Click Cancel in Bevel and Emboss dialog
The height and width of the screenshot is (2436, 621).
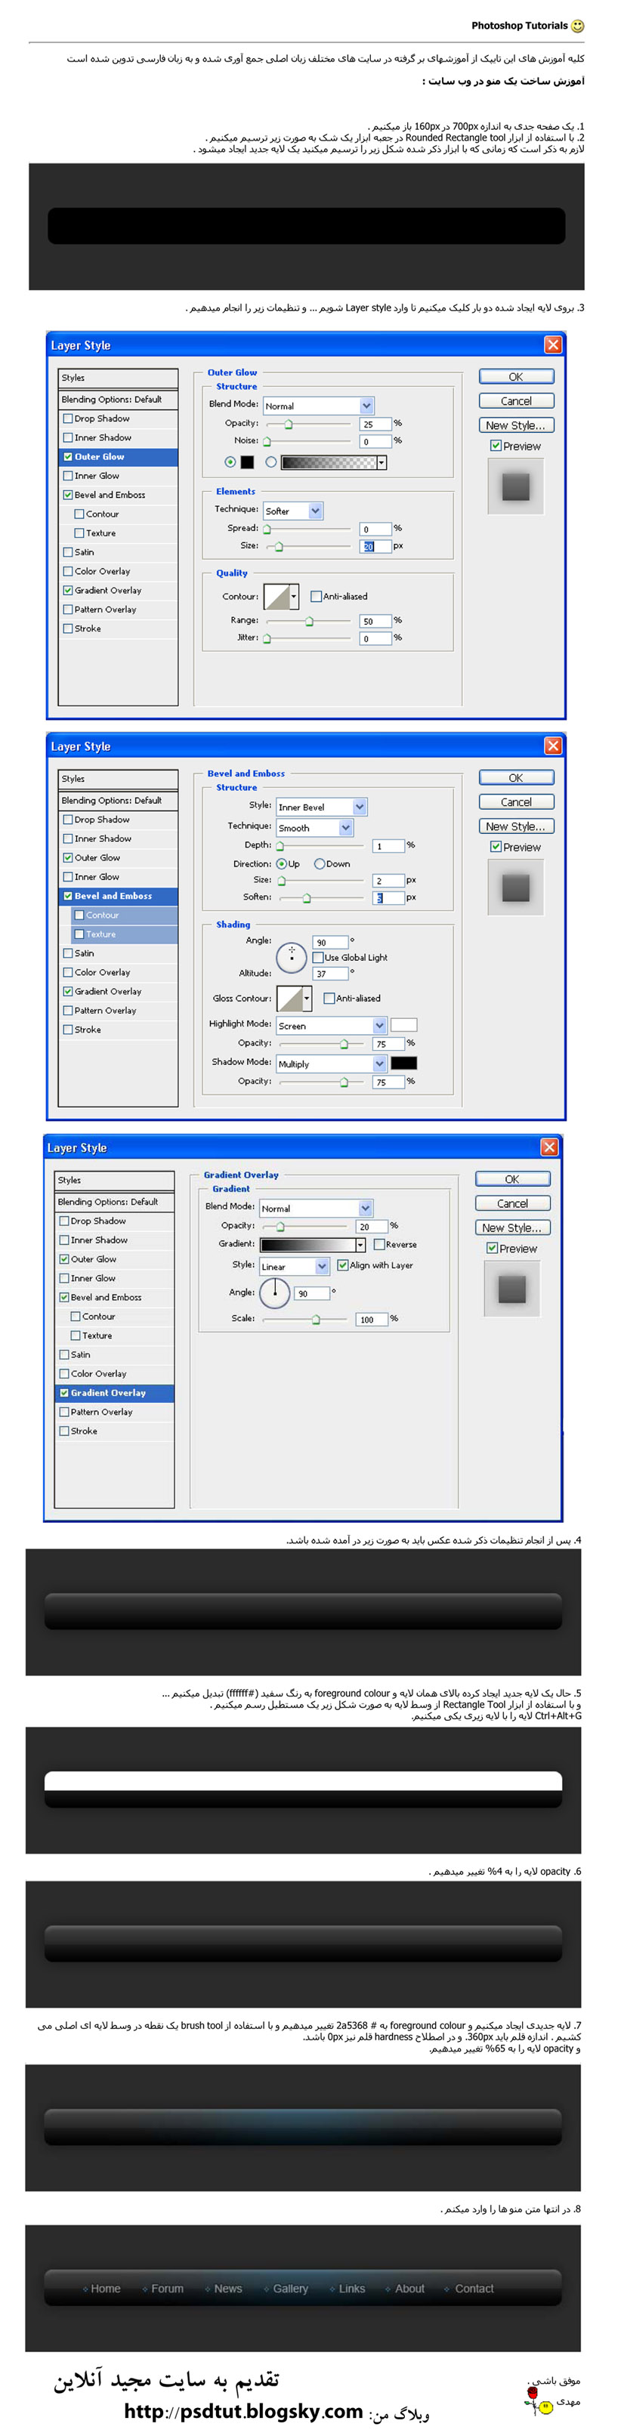point(516,802)
